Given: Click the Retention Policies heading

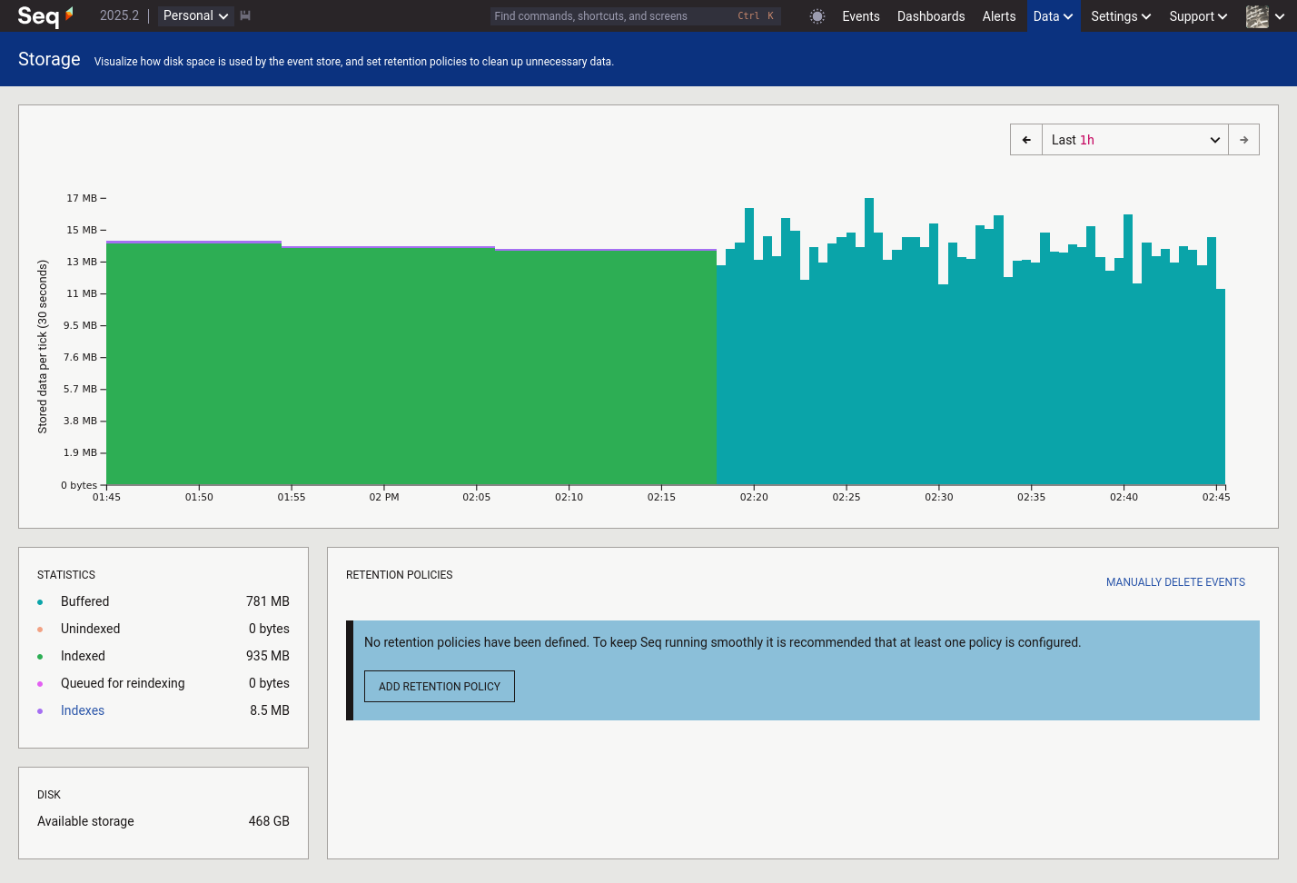Looking at the screenshot, I should pos(399,575).
